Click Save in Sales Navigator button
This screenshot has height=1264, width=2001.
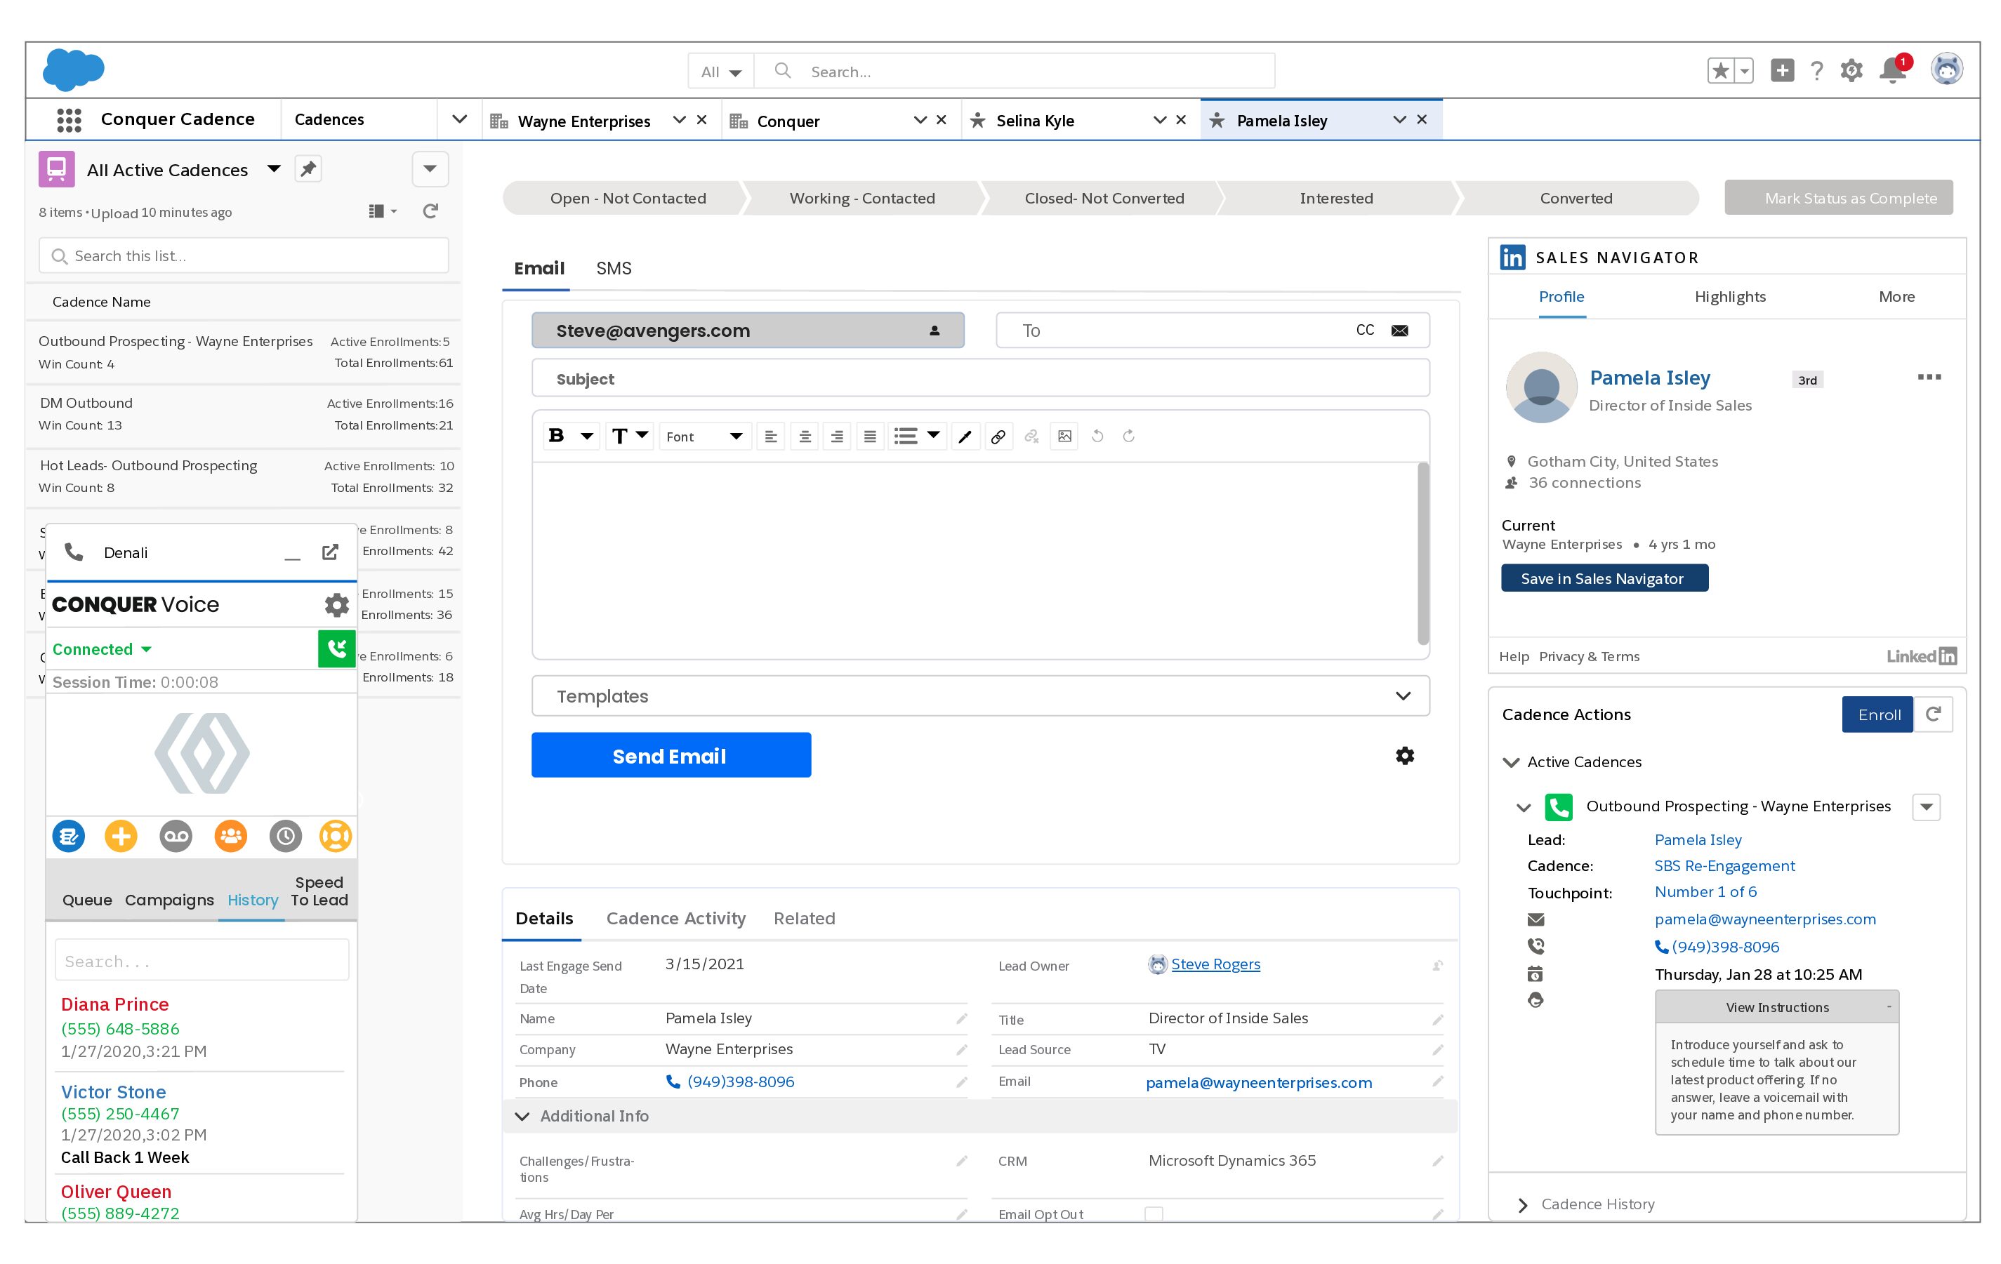coord(1604,578)
